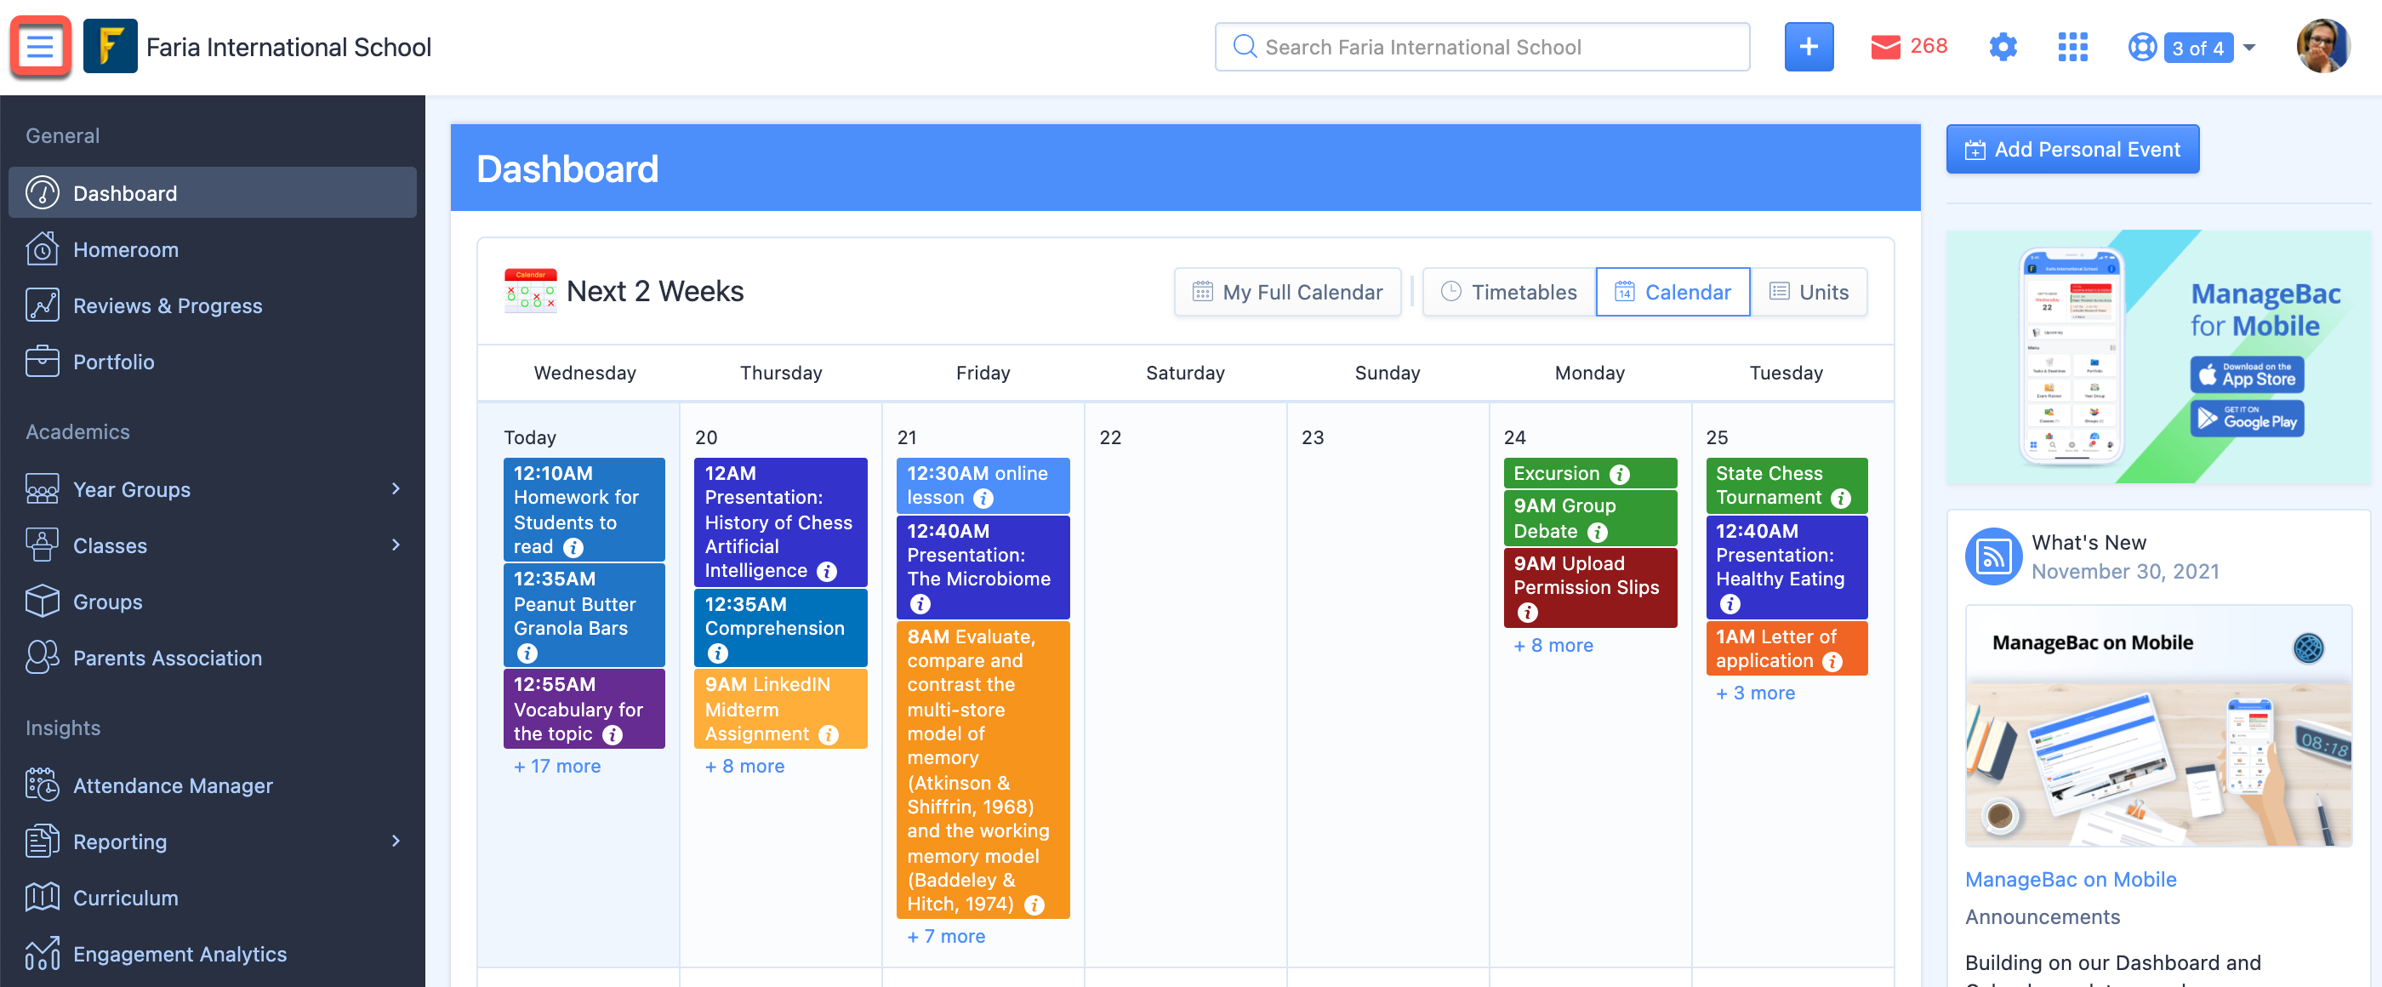
Task: Click info icon on LinkedIN Midterm Assignment
Action: pyautogui.click(x=829, y=734)
